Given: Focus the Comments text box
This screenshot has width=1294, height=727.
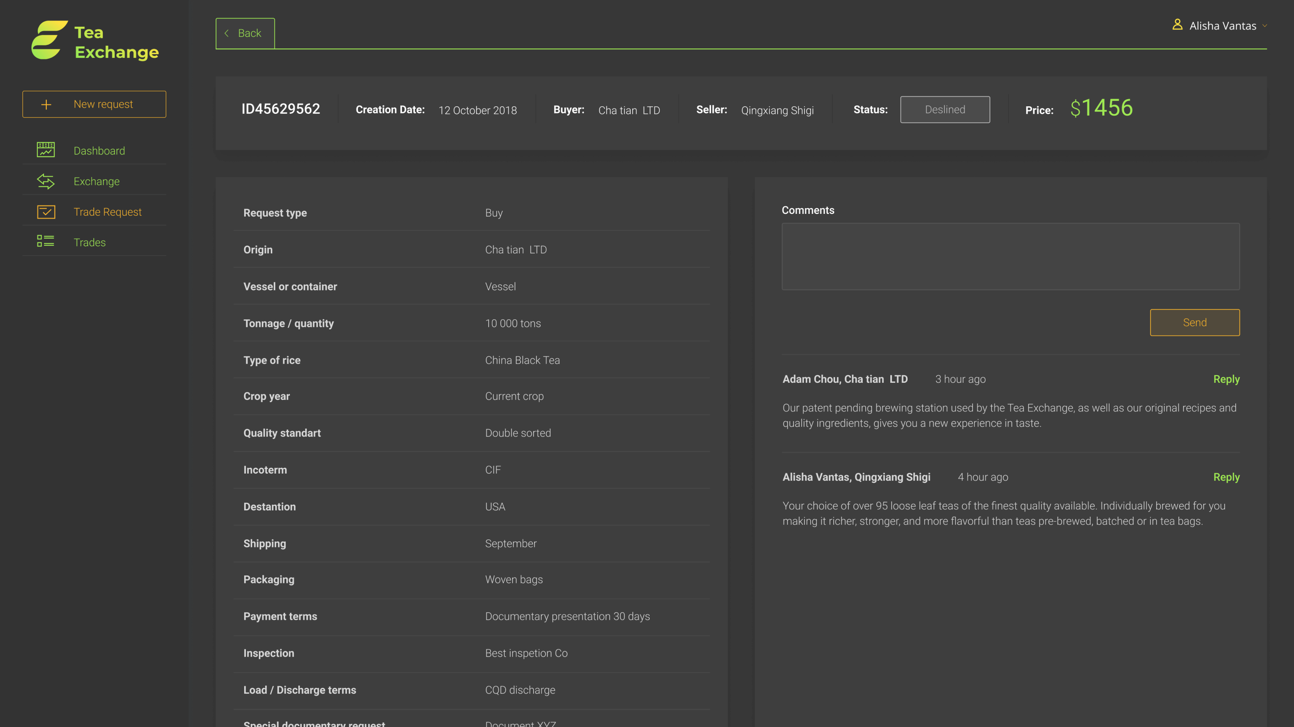Looking at the screenshot, I should tap(1010, 256).
